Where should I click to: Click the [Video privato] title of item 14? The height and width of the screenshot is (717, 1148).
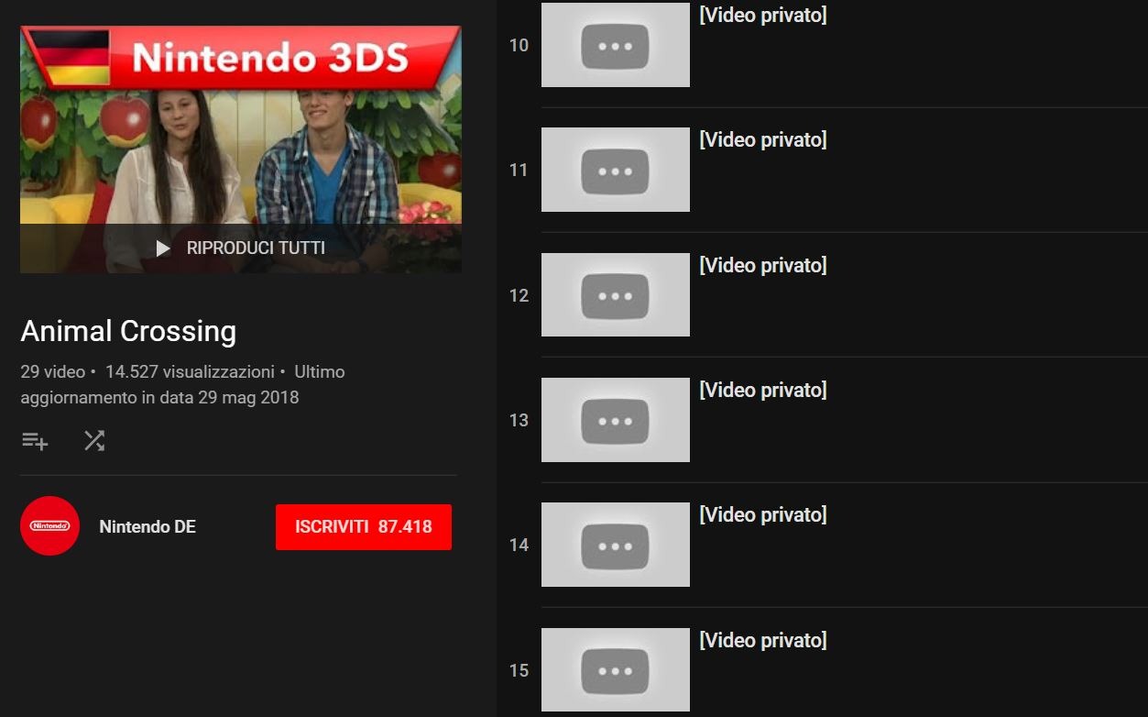click(763, 515)
